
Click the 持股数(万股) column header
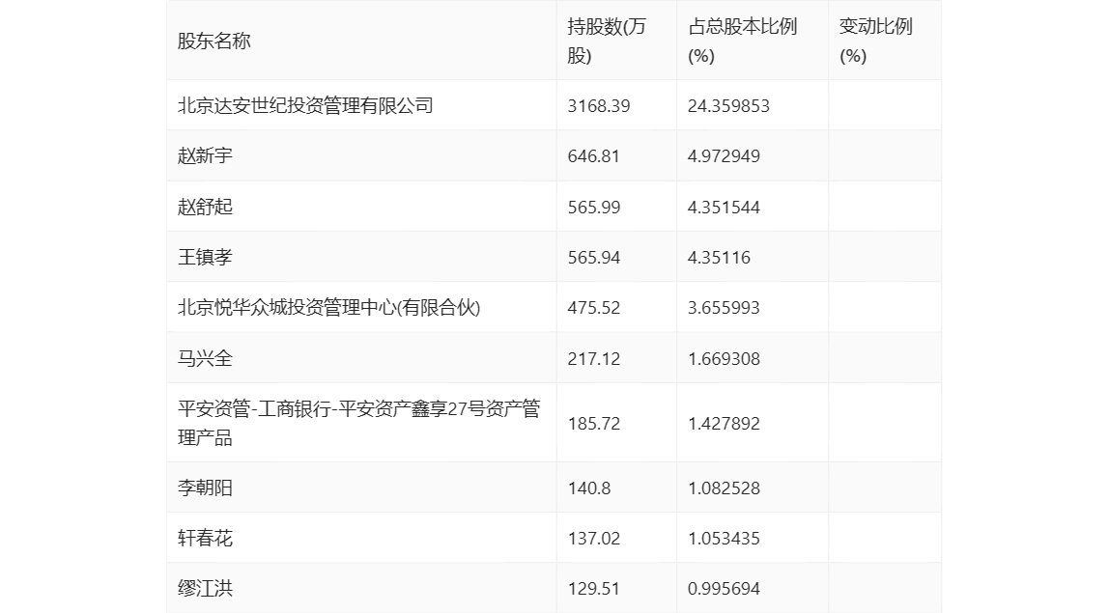click(606, 41)
